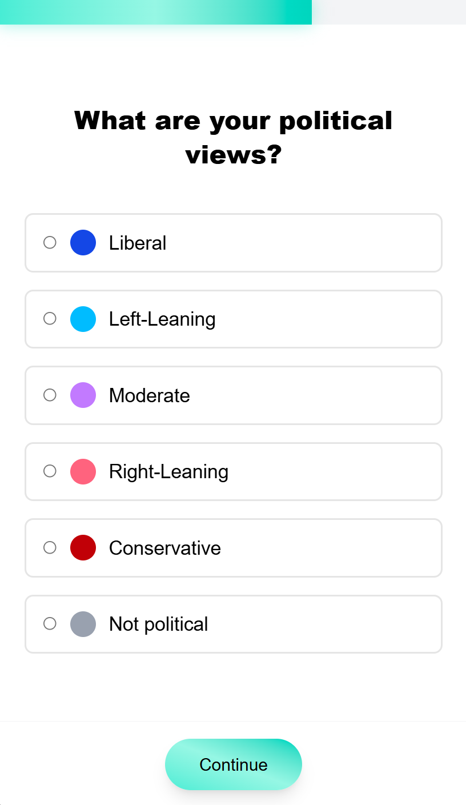Choose the Left-Leaning answer card
The width and height of the screenshot is (466, 805).
click(x=233, y=319)
